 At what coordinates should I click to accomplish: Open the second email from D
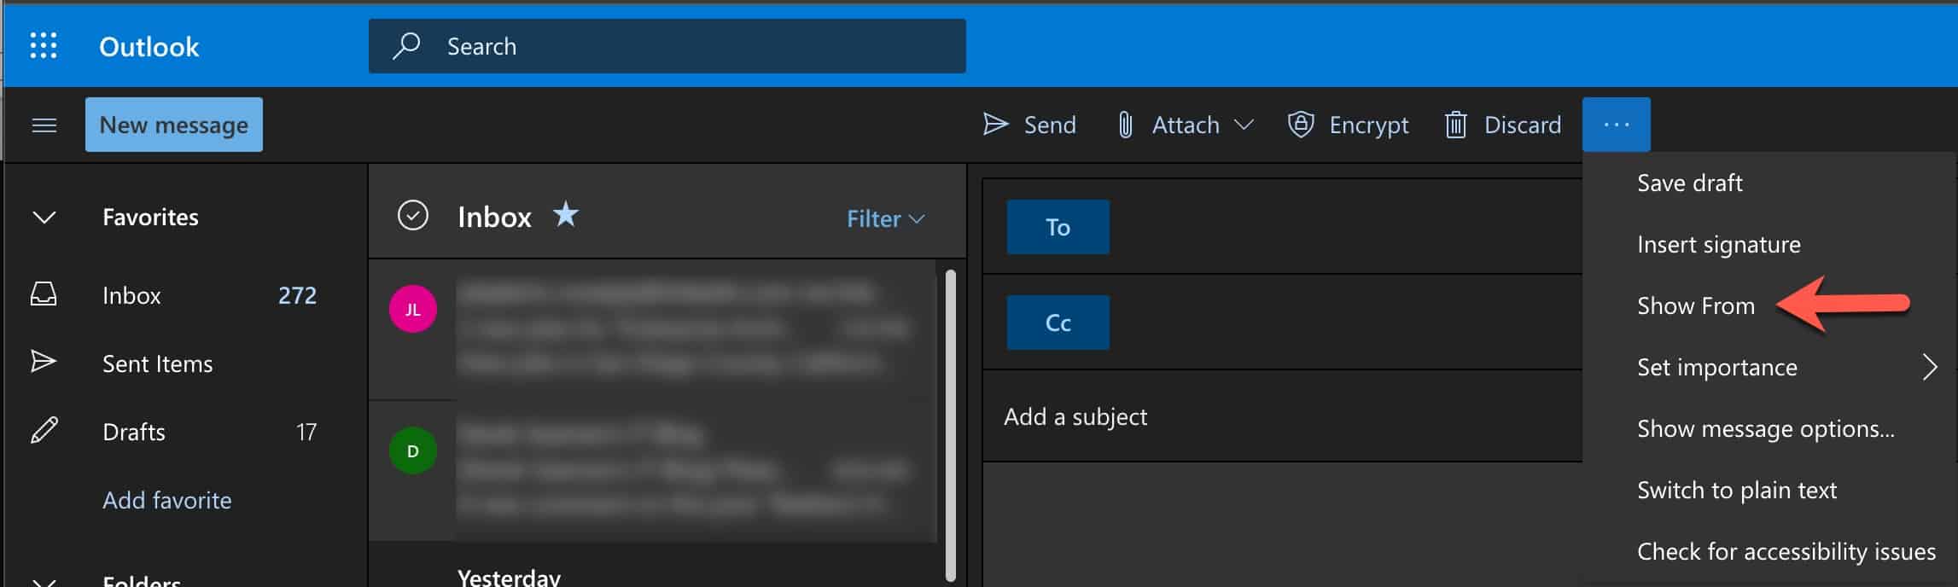point(654,471)
